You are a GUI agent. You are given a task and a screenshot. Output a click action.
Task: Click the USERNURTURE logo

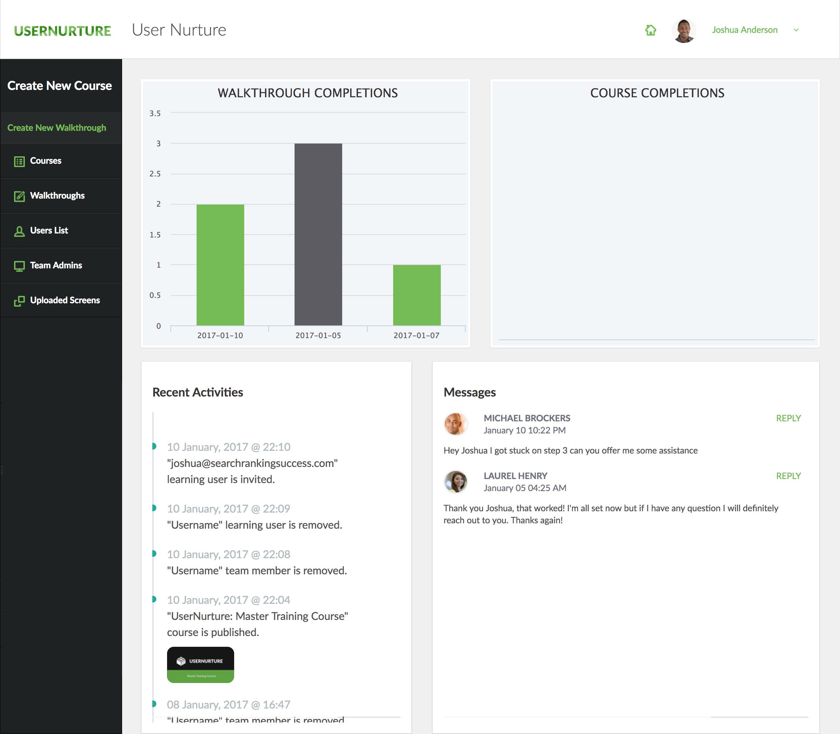(x=62, y=31)
